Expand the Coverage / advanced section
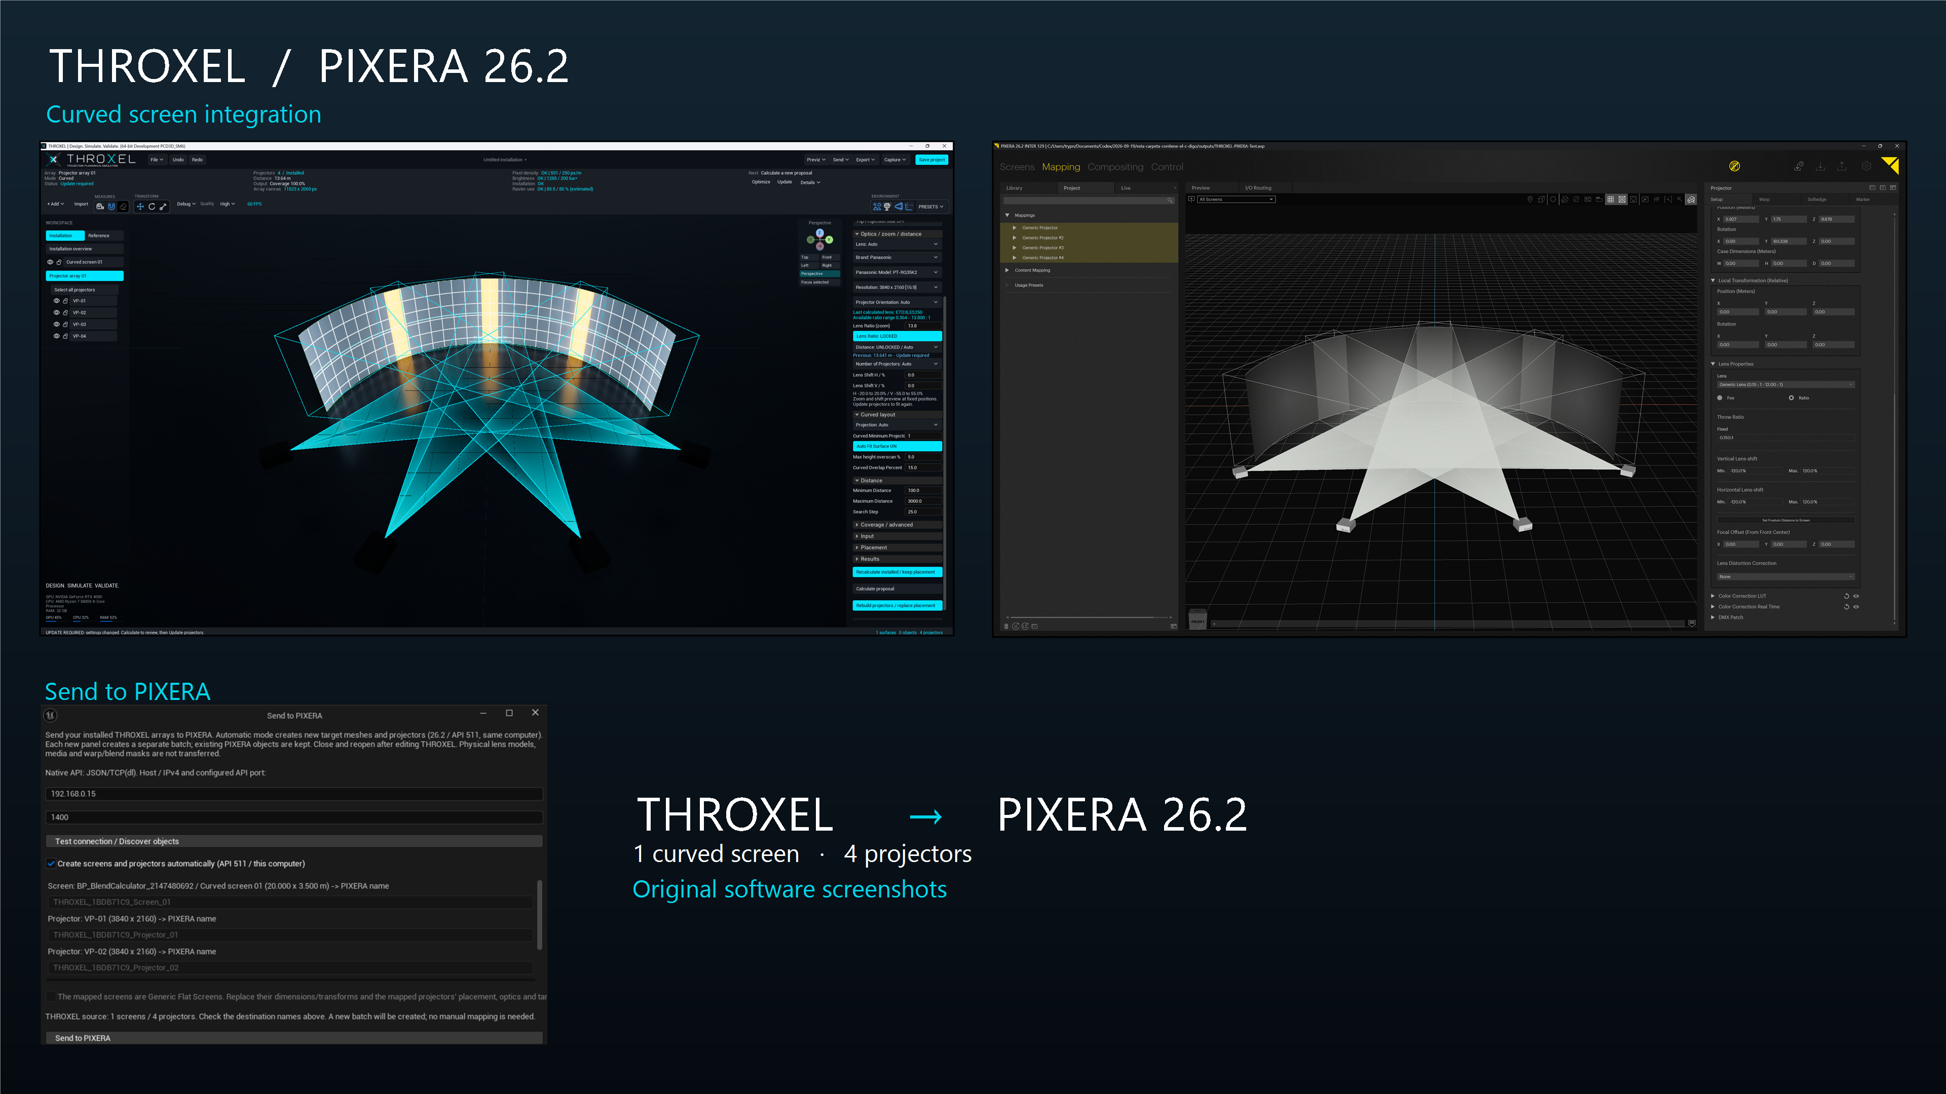The width and height of the screenshot is (1946, 1094). [x=896, y=525]
